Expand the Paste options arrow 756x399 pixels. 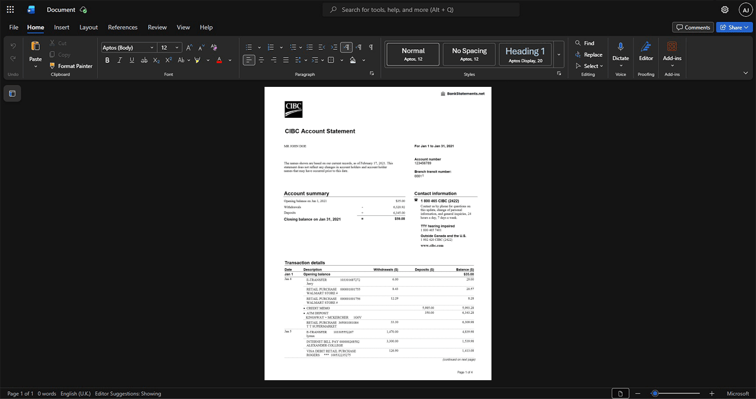click(x=35, y=66)
